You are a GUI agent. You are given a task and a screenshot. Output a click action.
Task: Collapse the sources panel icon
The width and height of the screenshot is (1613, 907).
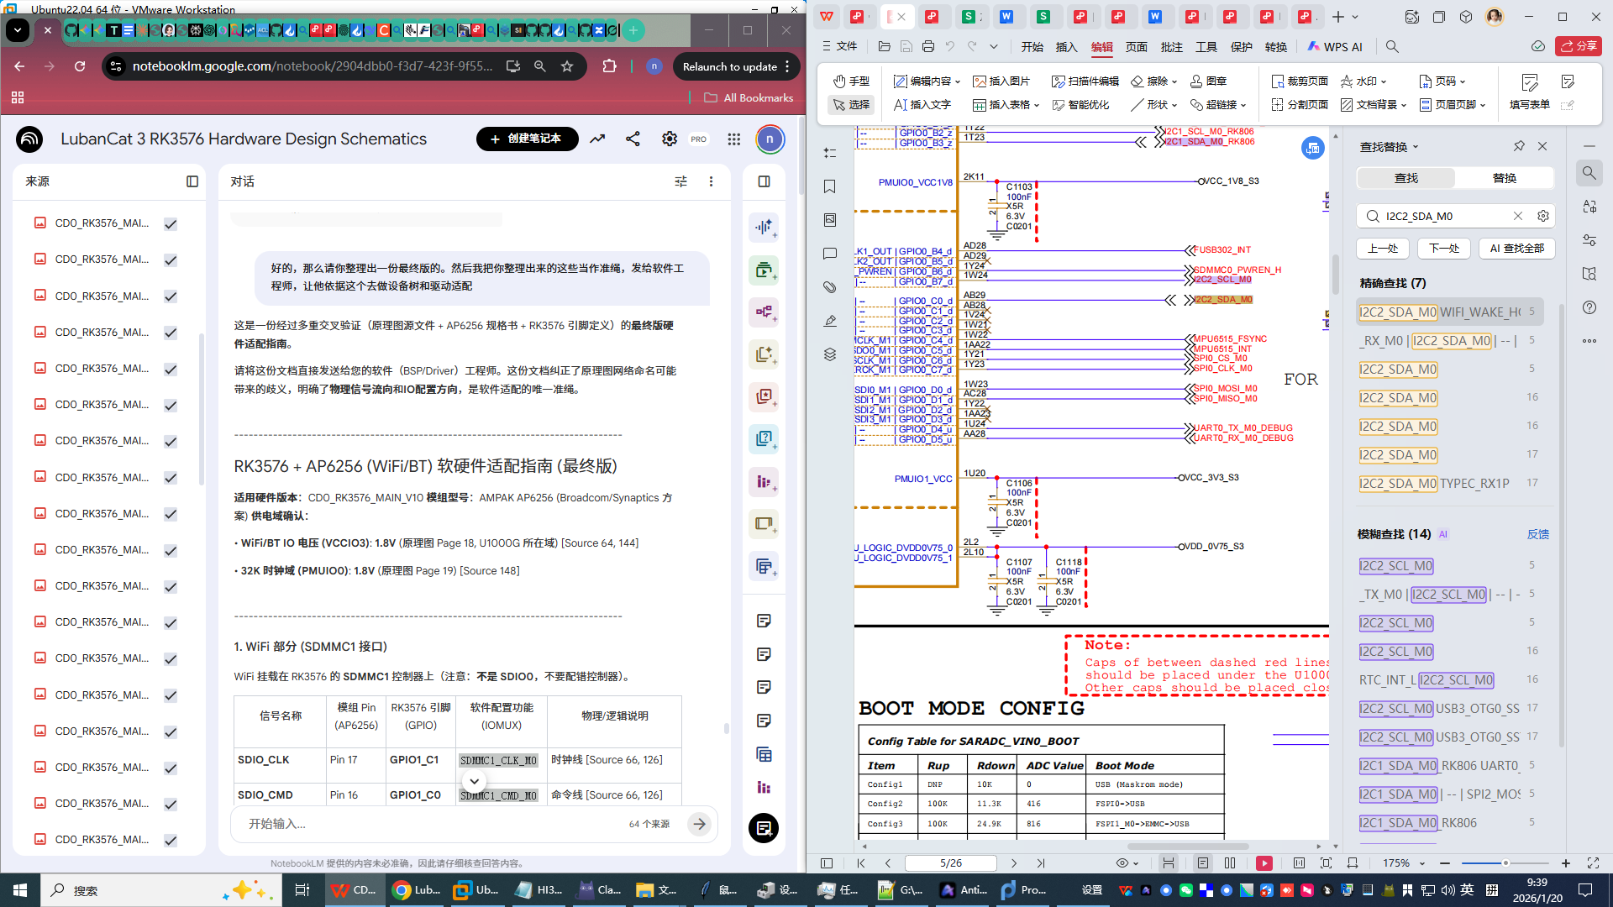pyautogui.click(x=192, y=181)
